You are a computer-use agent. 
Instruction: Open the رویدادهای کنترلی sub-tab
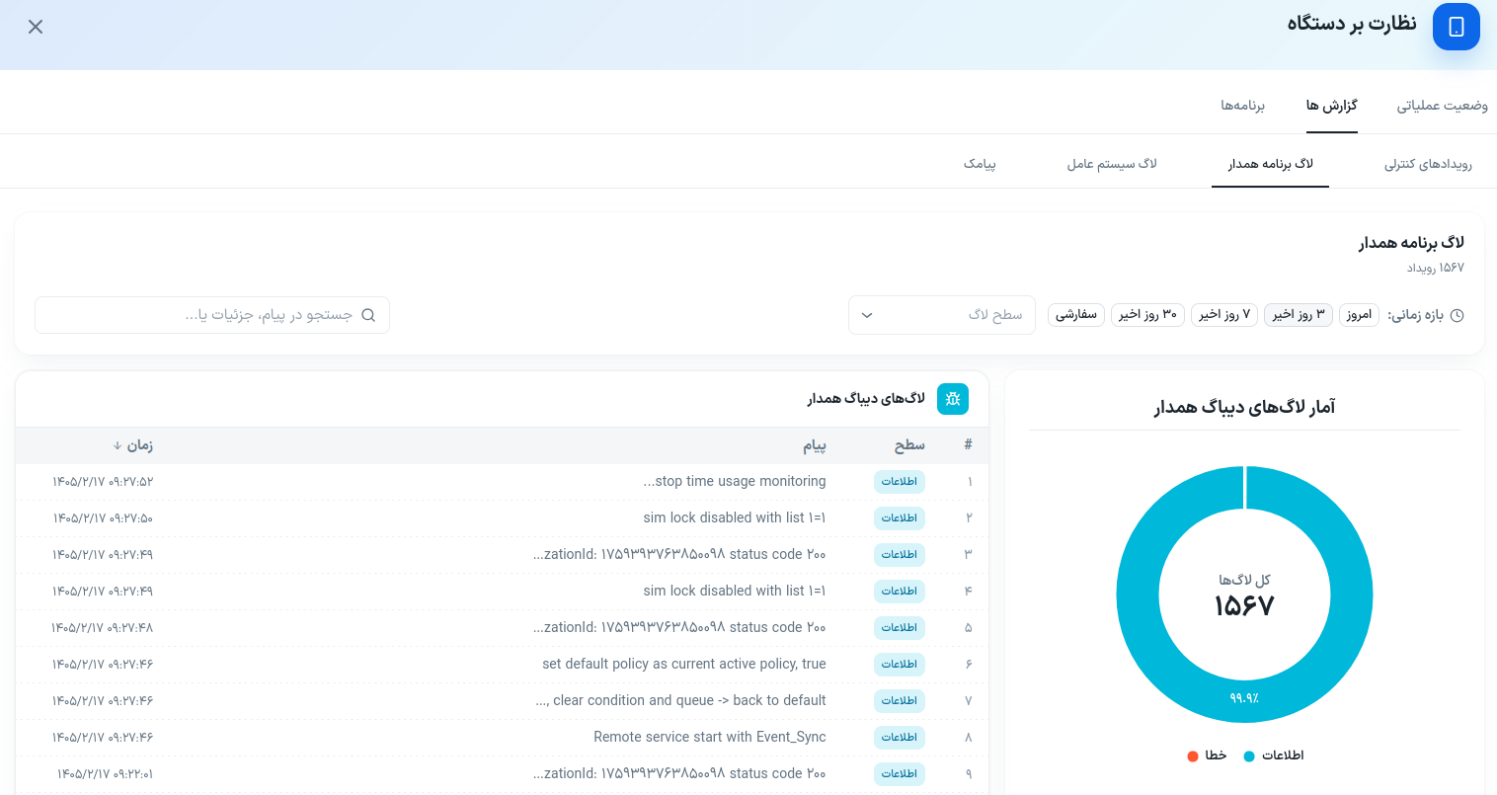click(x=1428, y=164)
